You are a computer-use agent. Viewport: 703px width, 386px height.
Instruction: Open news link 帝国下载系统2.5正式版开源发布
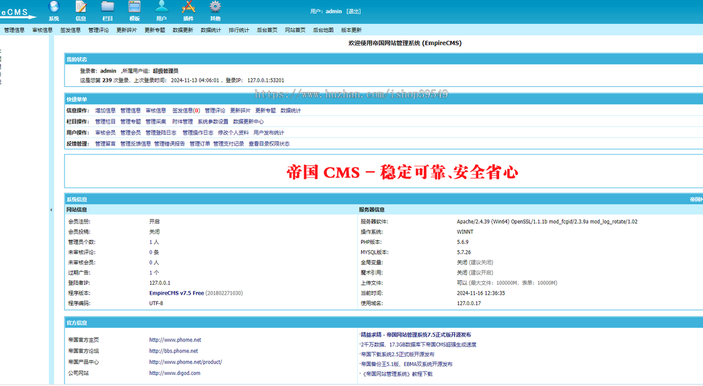pos(397,354)
